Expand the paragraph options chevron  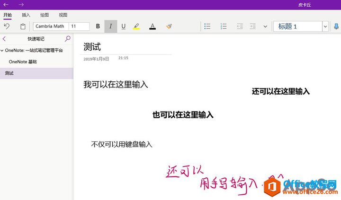pyautogui.click(x=265, y=26)
